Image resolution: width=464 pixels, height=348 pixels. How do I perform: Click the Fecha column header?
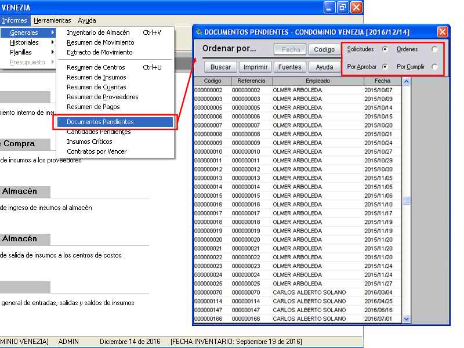tap(383, 81)
